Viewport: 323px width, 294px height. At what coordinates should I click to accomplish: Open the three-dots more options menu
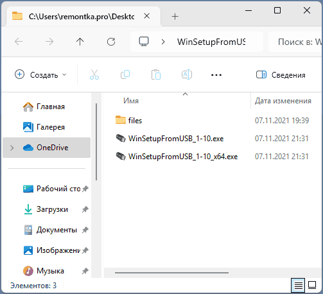pos(216,75)
